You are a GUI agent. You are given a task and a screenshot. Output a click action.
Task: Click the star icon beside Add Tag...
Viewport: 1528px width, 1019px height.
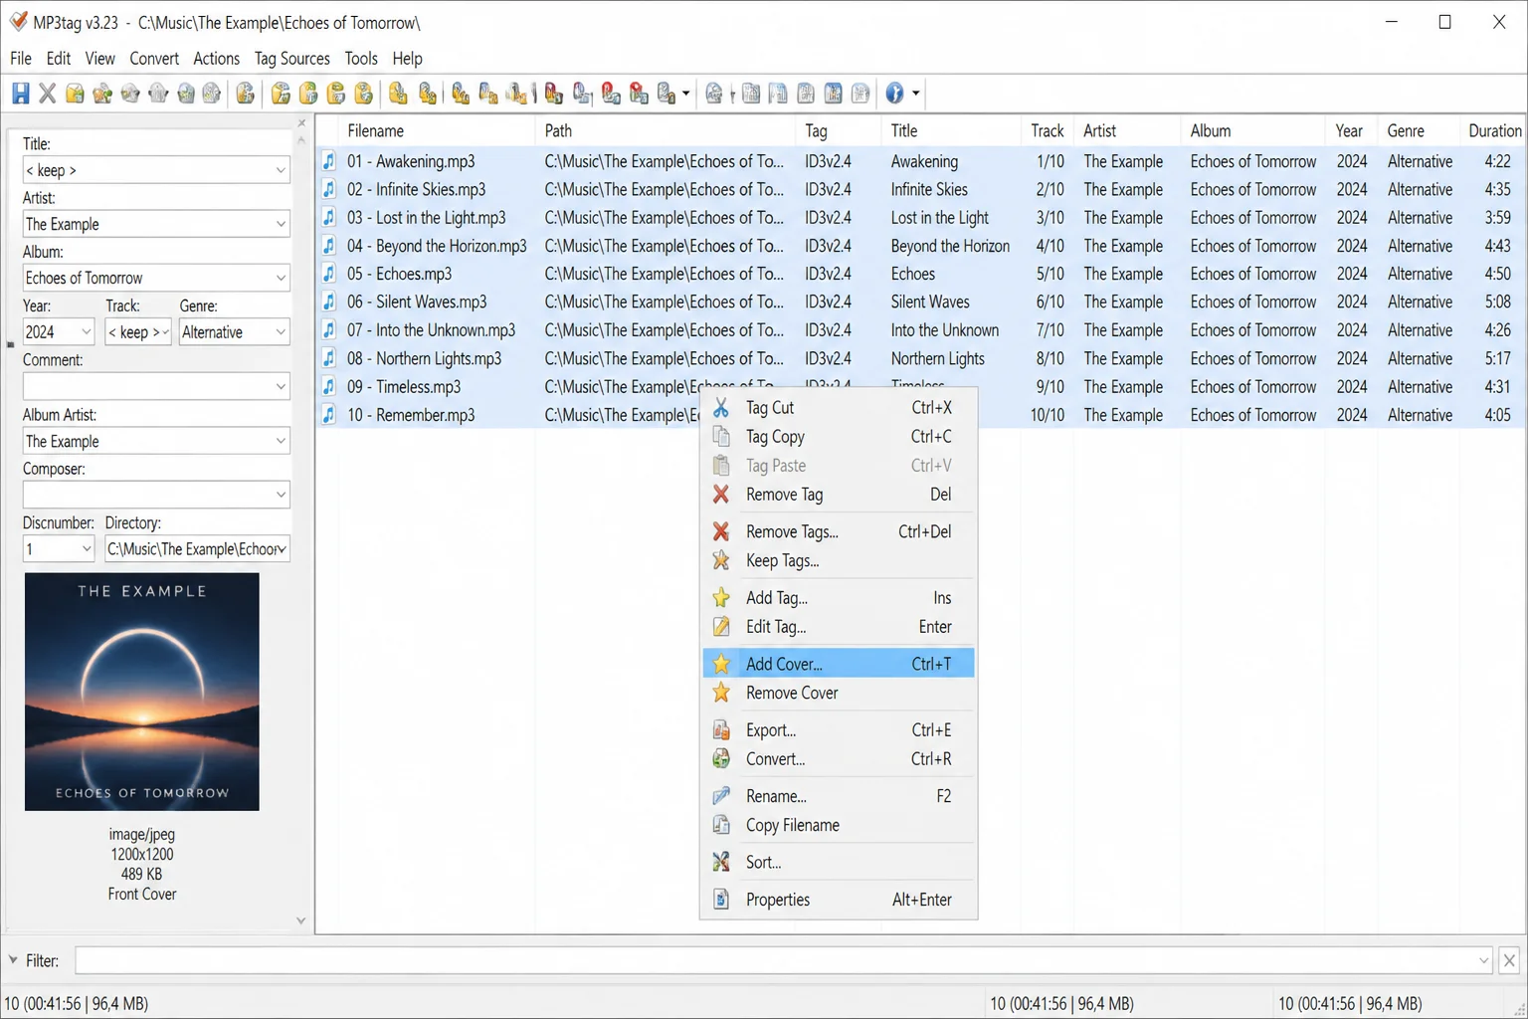click(x=721, y=598)
